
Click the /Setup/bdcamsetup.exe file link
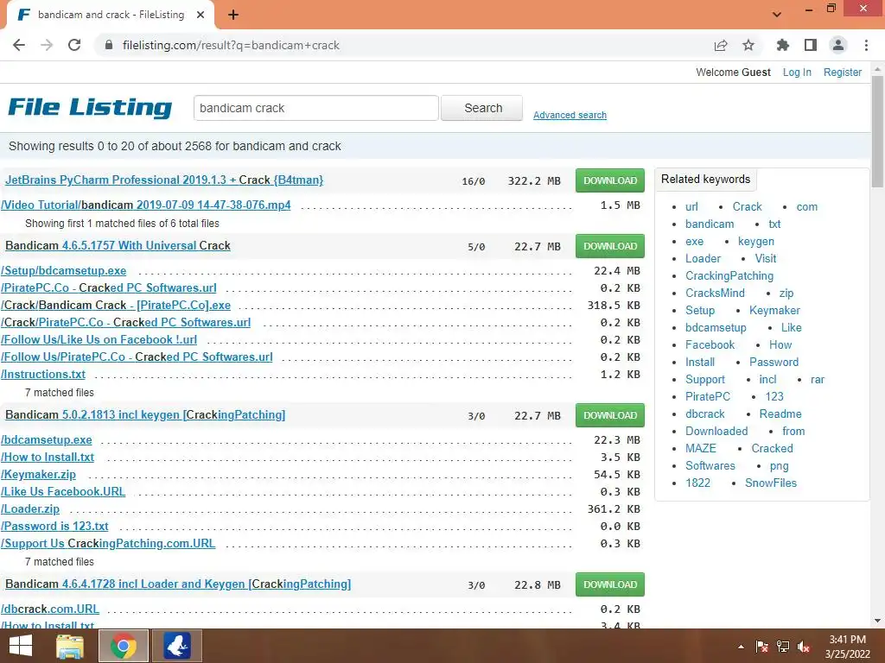pos(64,270)
